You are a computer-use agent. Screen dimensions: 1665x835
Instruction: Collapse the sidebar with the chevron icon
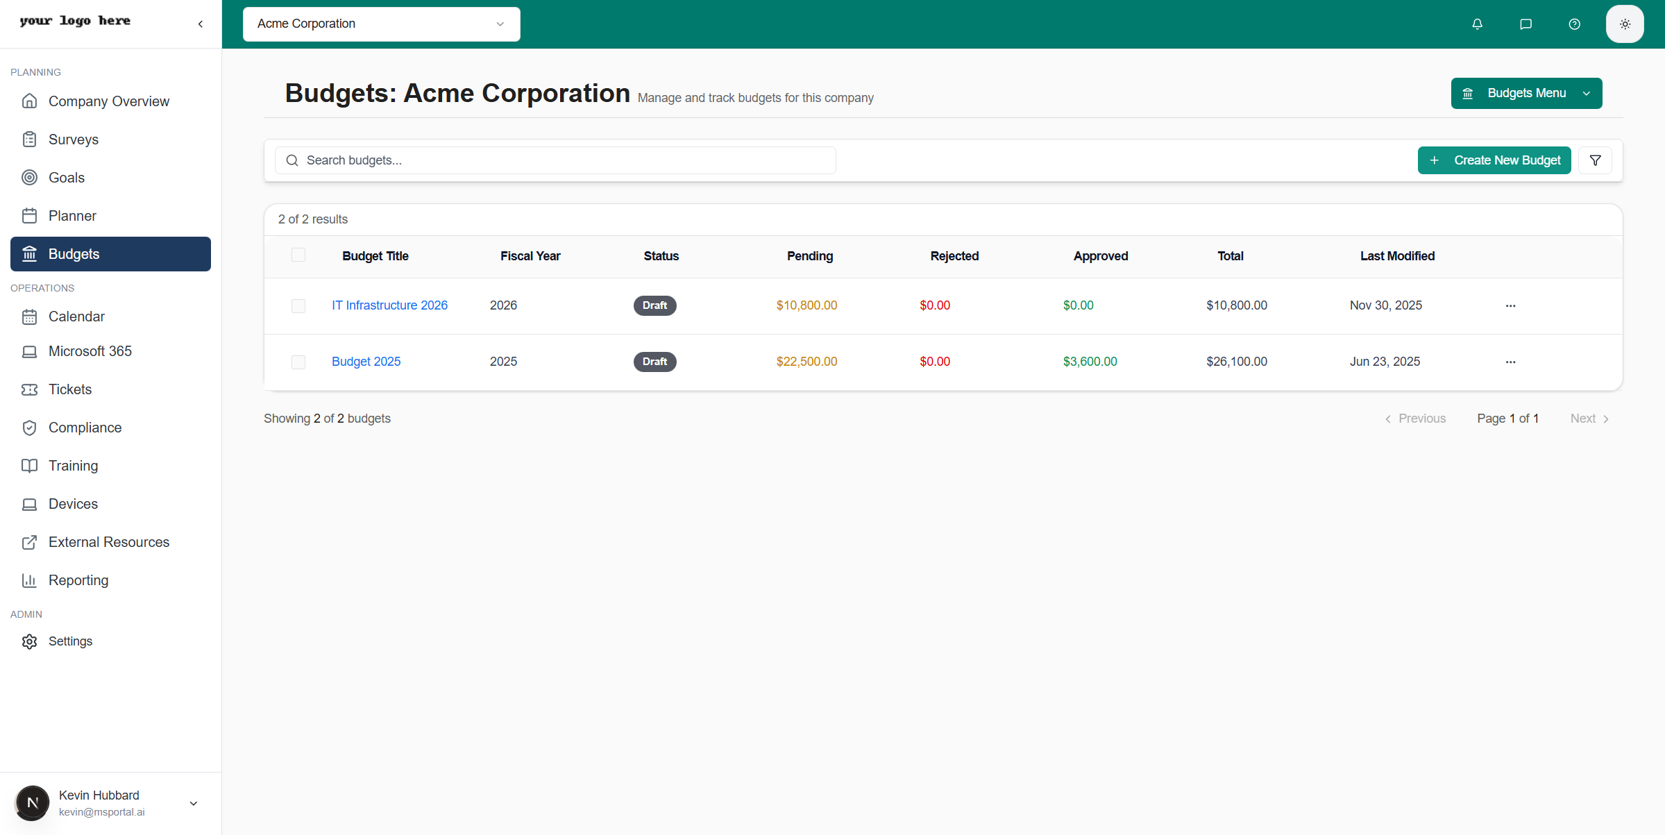(x=201, y=24)
